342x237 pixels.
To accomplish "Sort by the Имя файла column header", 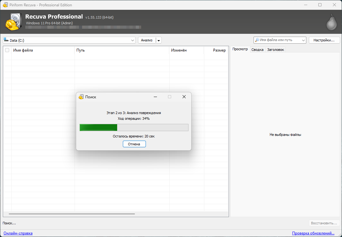I will tap(43, 50).
